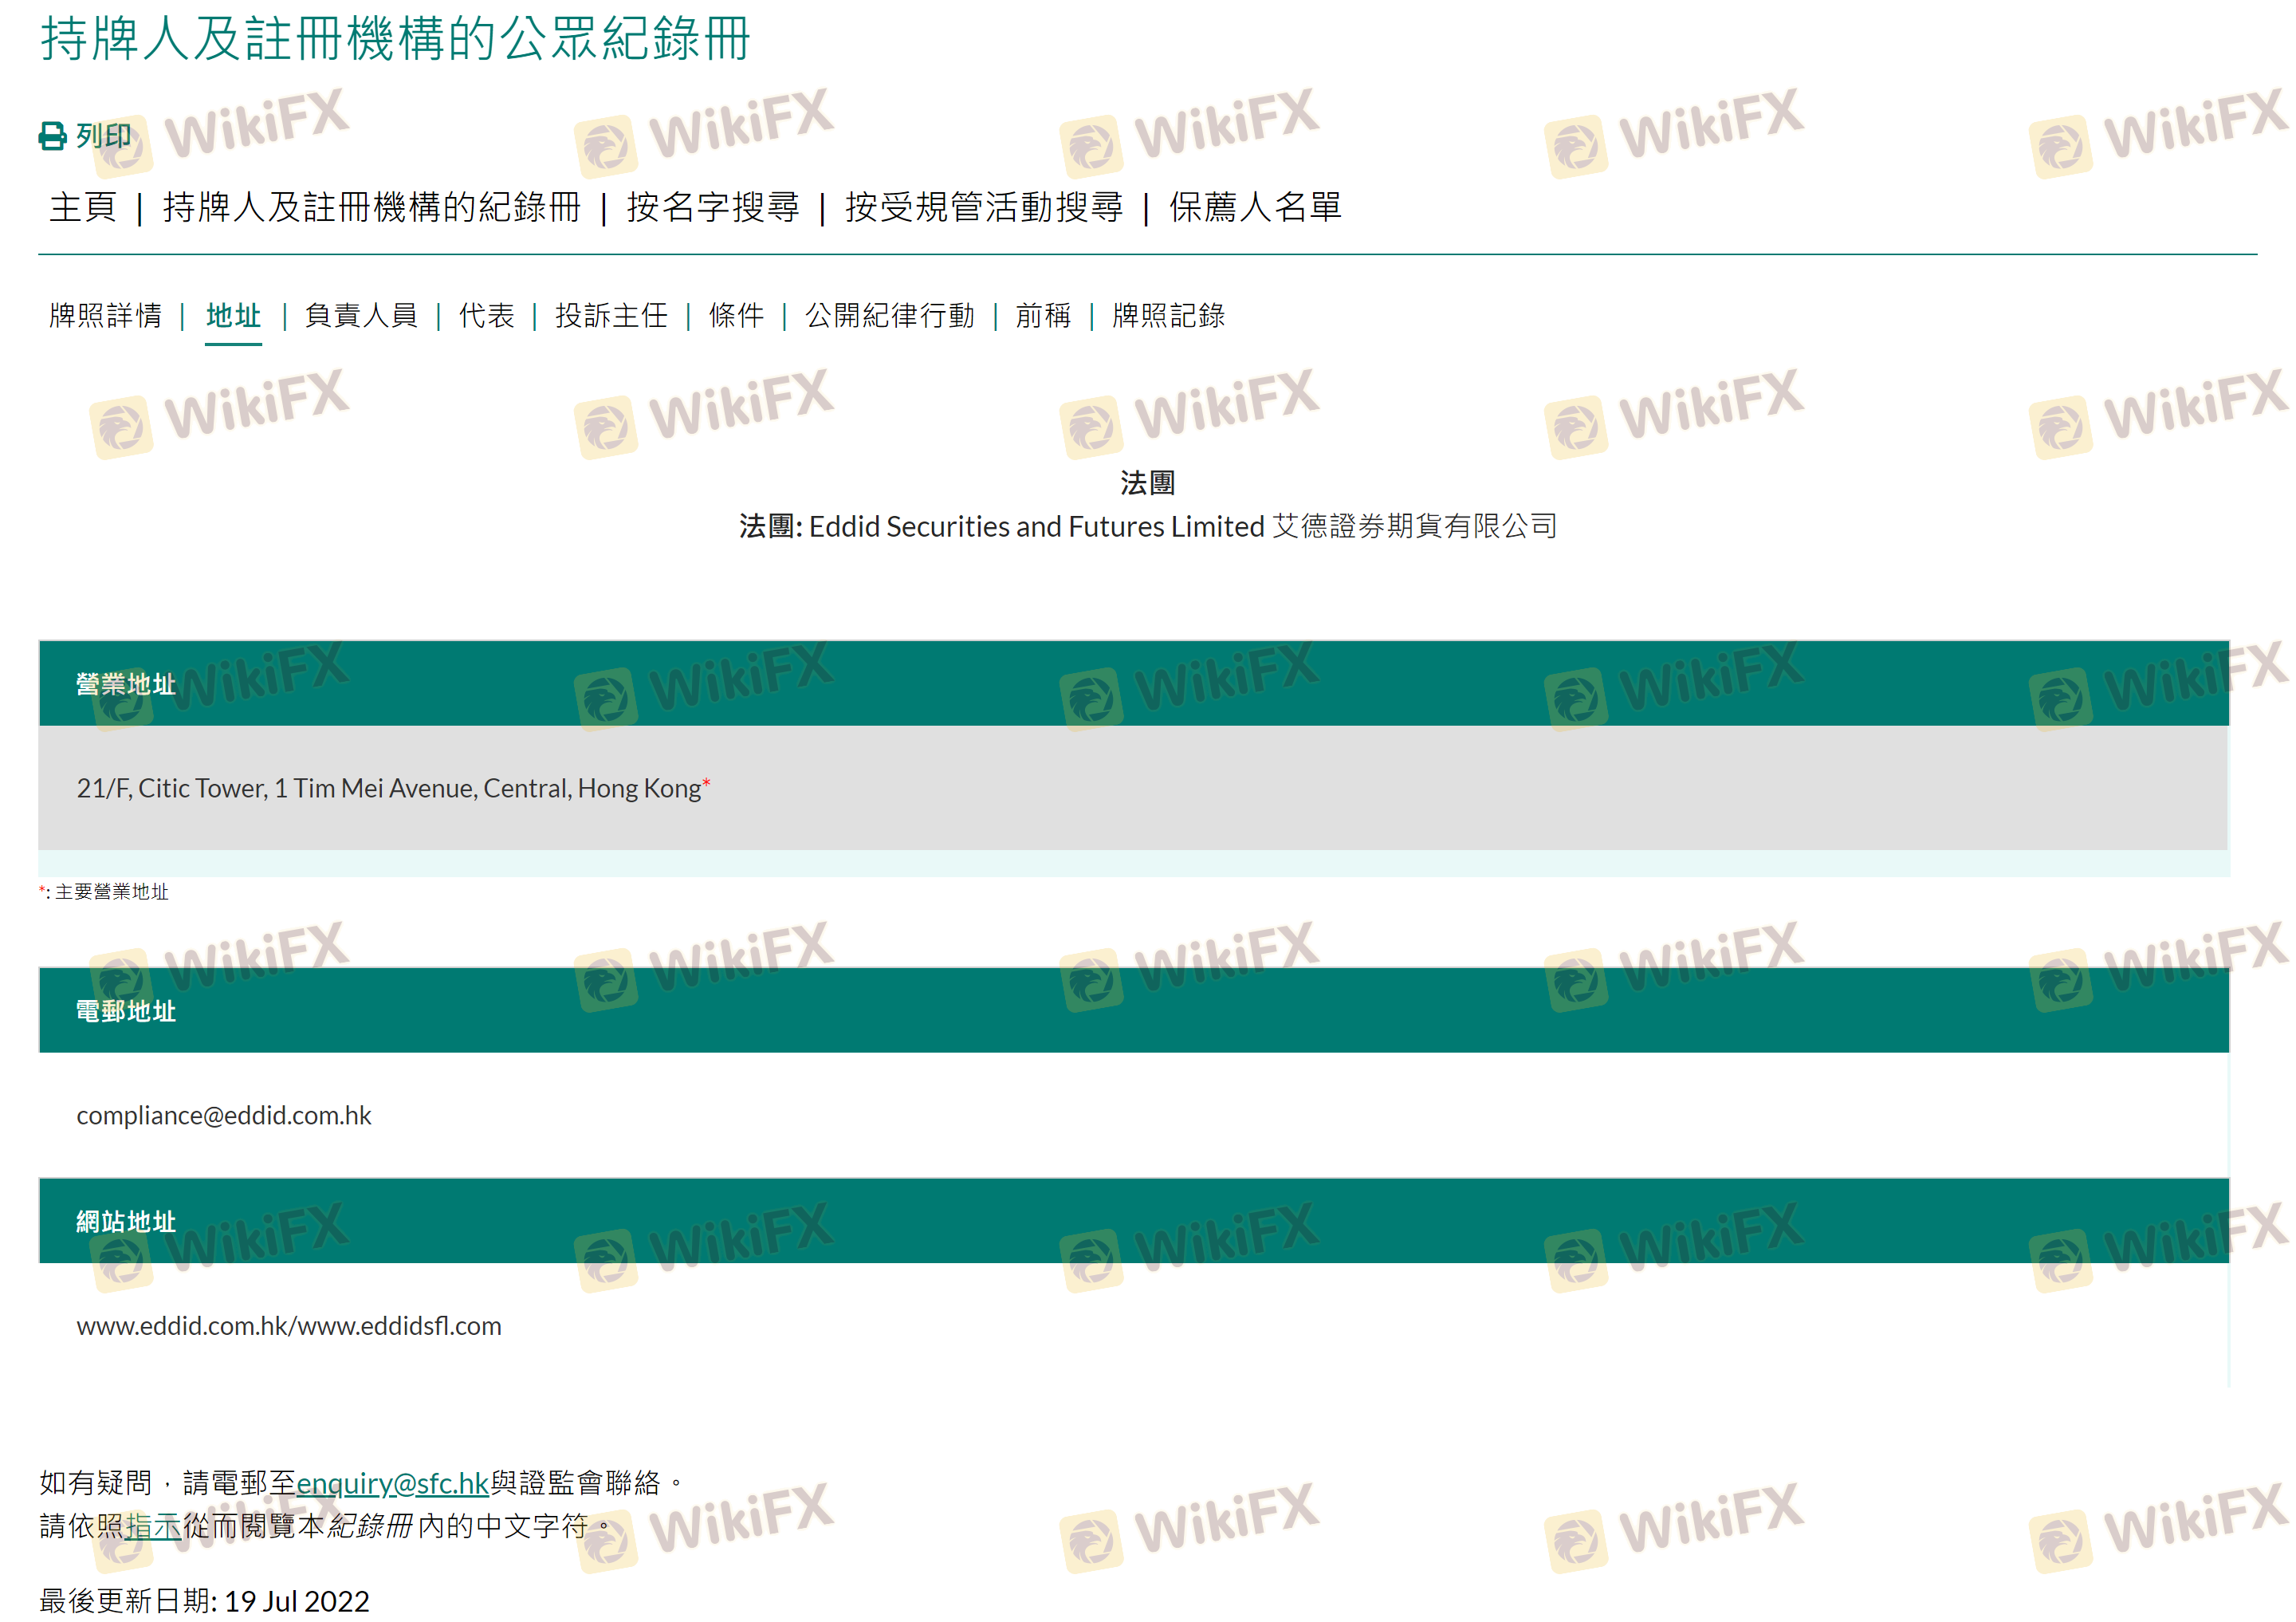Screen dimensions: 2296x1622
Task: Click the compliance@eddid.com.hk email text
Action: (224, 1115)
